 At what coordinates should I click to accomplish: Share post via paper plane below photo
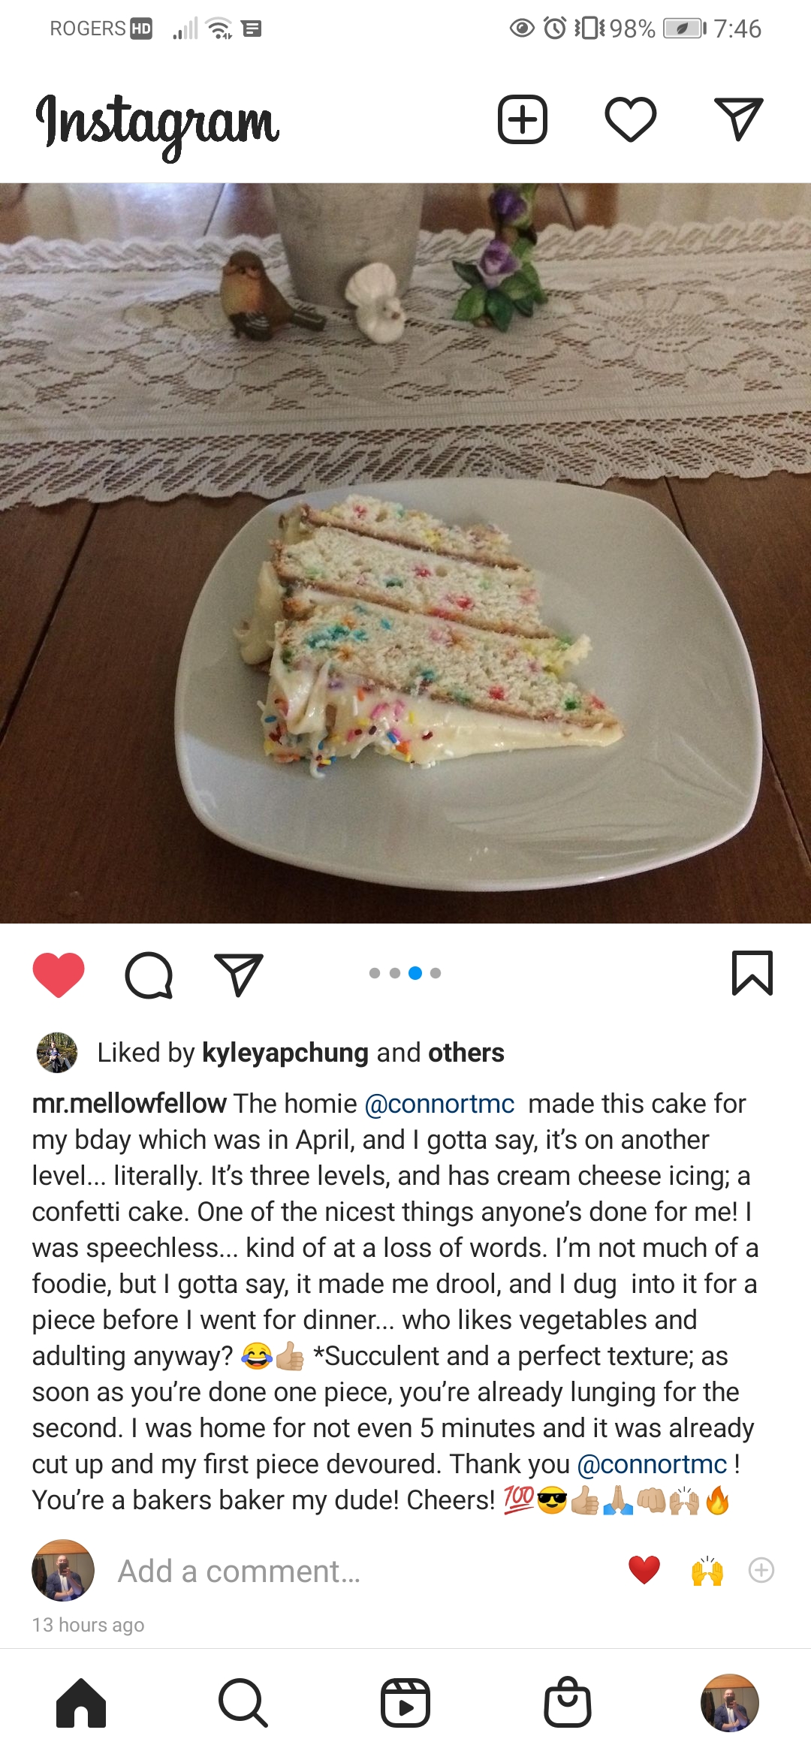point(239,975)
